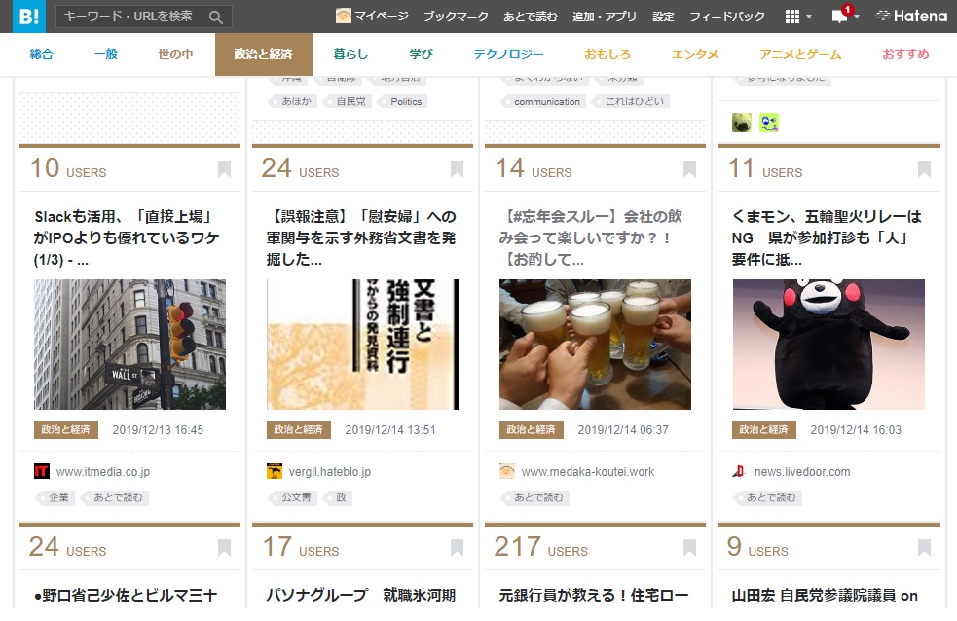Bookmark the 野口省己少佐 article flag

(x=225, y=548)
